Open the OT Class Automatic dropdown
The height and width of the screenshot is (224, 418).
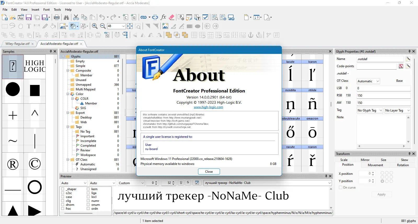pyautogui.click(x=378, y=81)
